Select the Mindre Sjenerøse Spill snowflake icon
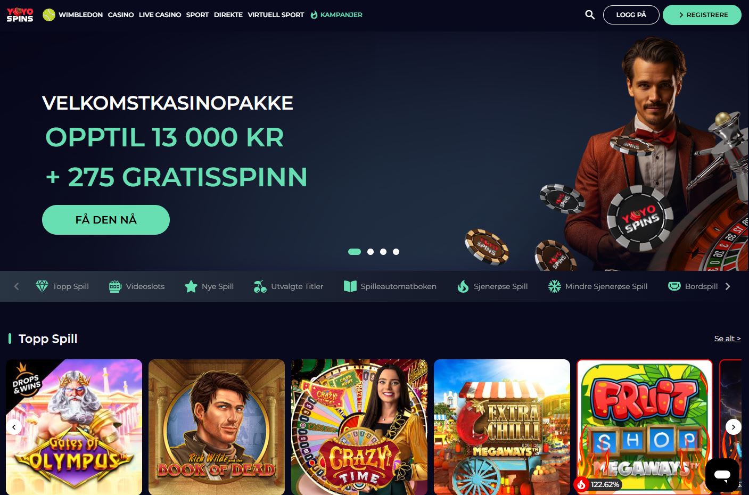This screenshot has width=749, height=495. coord(554,286)
